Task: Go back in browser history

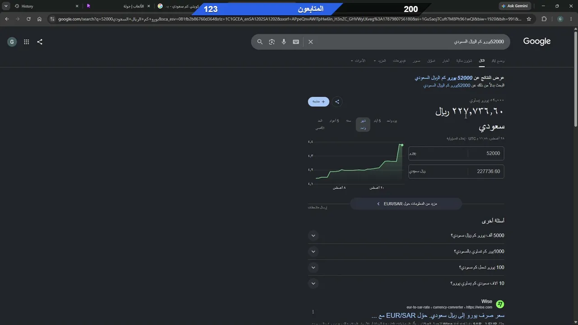Action: click(7, 19)
